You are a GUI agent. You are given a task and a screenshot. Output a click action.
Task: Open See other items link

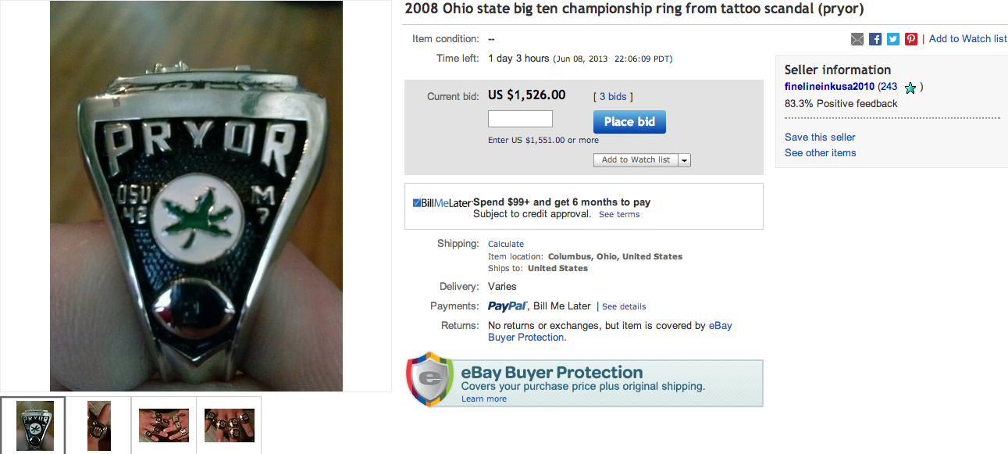pyautogui.click(x=820, y=153)
